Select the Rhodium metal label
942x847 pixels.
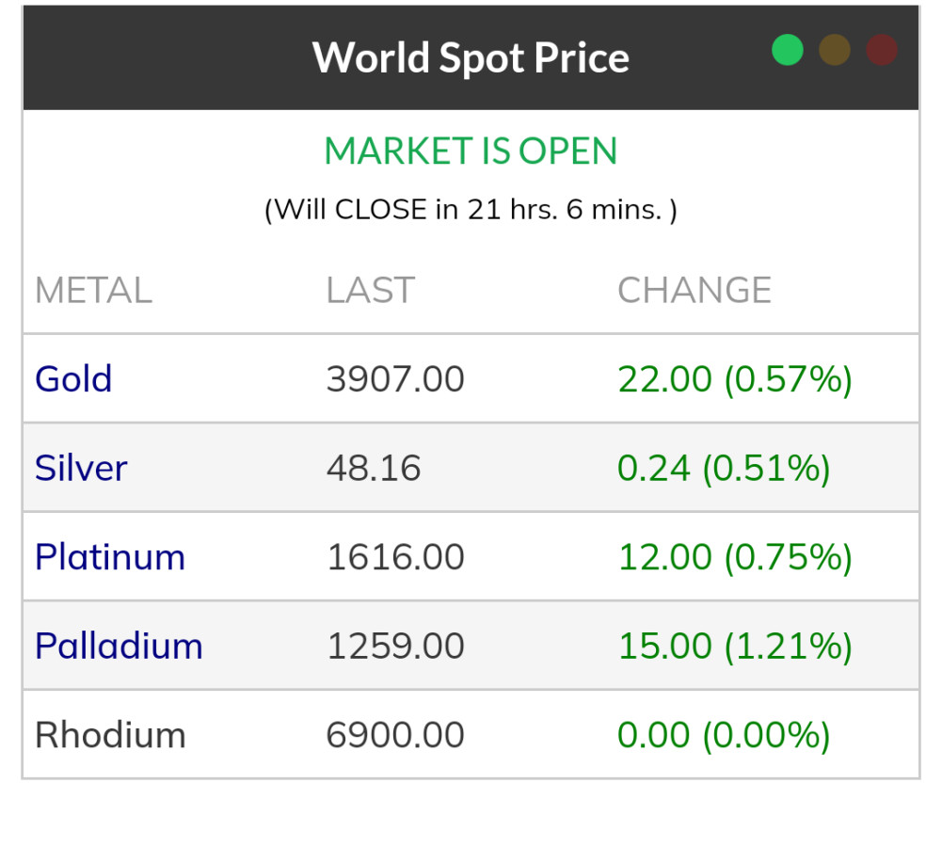(x=110, y=735)
